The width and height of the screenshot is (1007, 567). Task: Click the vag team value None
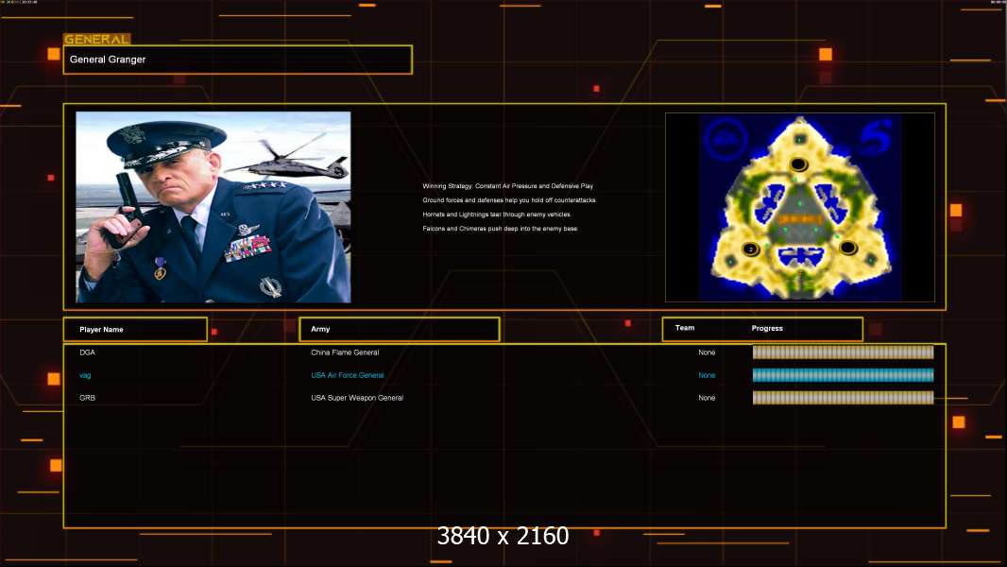coord(707,376)
